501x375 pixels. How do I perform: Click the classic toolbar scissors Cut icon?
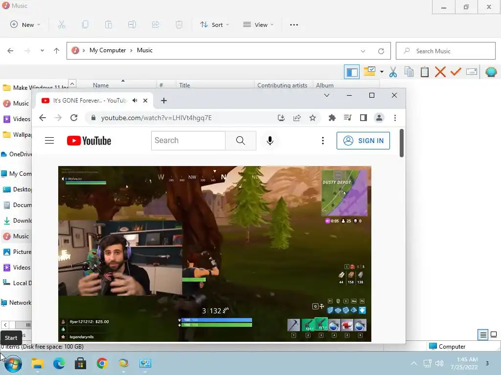tap(393, 72)
